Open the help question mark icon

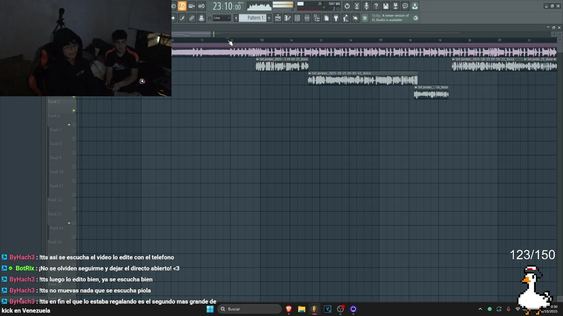(x=376, y=6)
